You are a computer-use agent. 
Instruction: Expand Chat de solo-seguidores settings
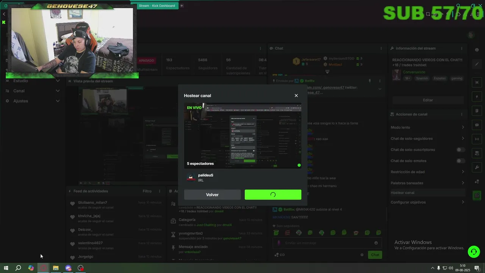[427, 138]
